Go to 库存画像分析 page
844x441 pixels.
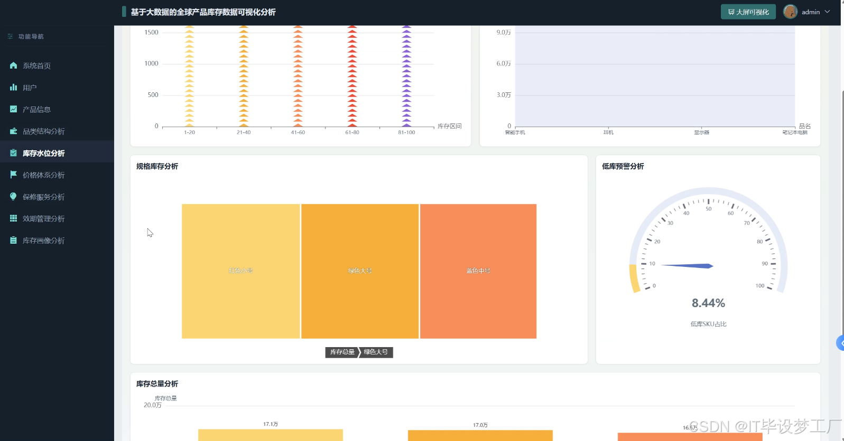tap(57, 240)
